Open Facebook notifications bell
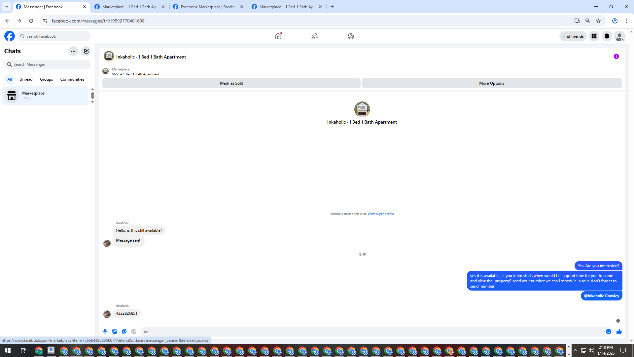This screenshot has height=357, width=634. (607, 36)
